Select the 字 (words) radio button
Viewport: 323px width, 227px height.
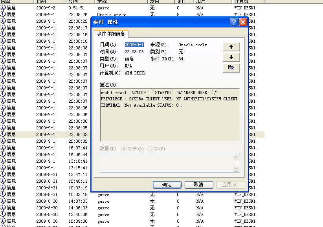click(x=150, y=149)
